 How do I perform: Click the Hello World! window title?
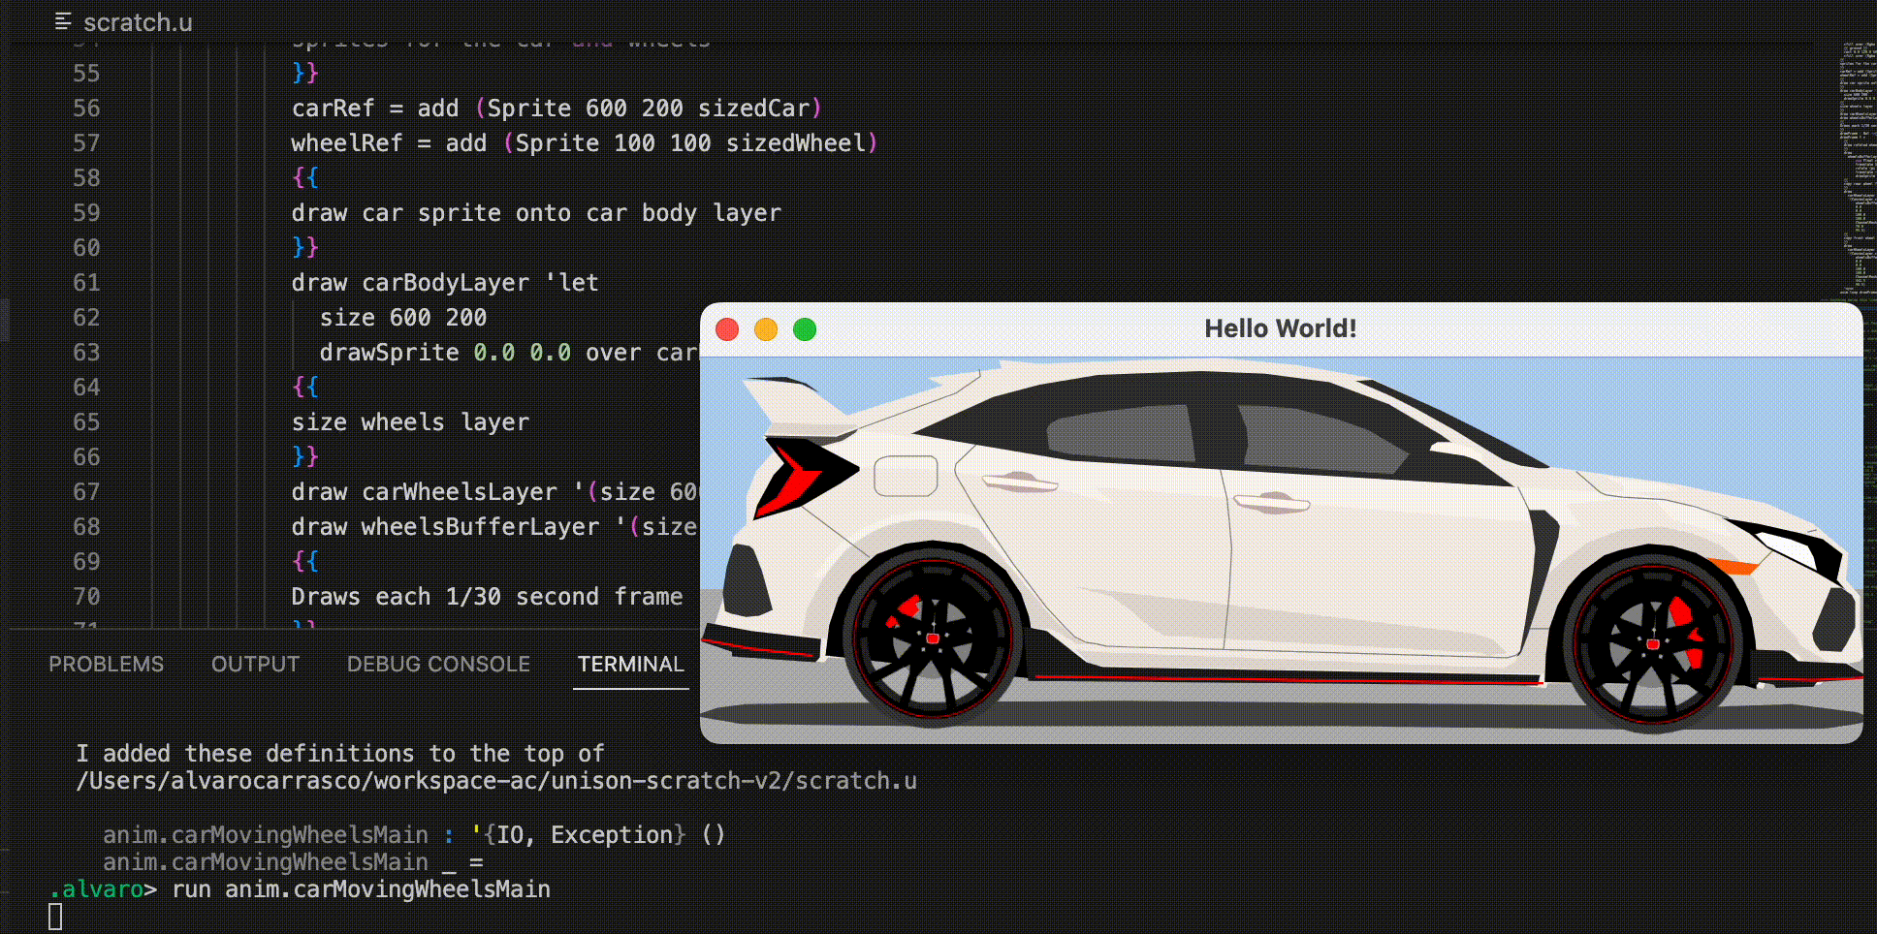[x=1280, y=328]
